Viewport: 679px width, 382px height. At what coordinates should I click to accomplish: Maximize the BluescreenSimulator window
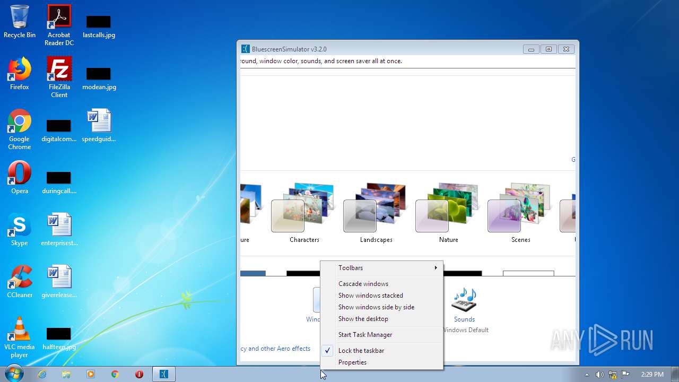pyautogui.click(x=549, y=49)
